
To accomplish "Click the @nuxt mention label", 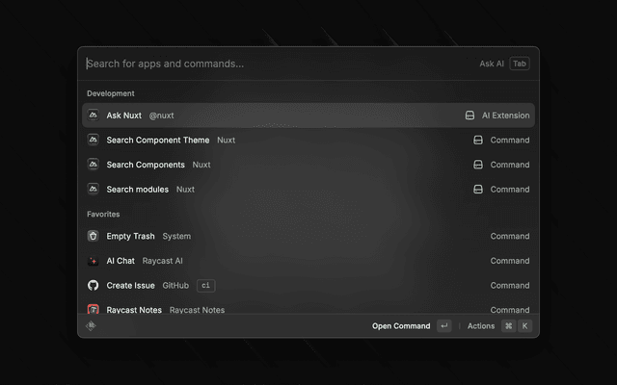I will pyautogui.click(x=161, y=115).
